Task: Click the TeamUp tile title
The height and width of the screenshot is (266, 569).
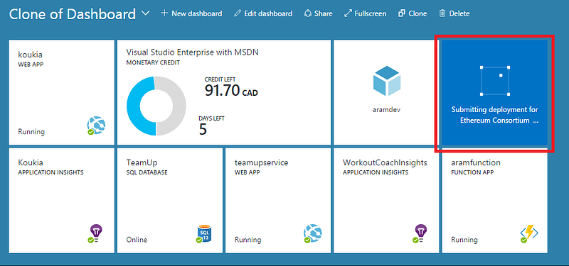Action: tap(142, 163)
